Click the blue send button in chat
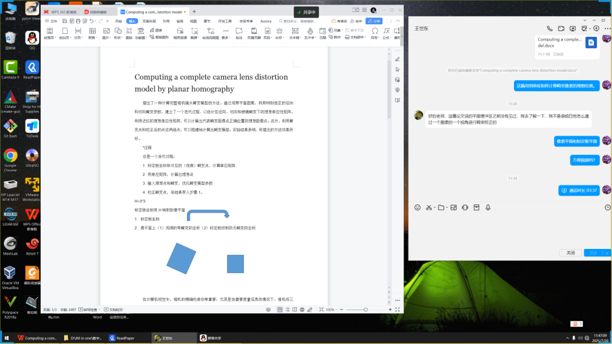The height and width of the screenshot is (344, 612). [594, 253]
